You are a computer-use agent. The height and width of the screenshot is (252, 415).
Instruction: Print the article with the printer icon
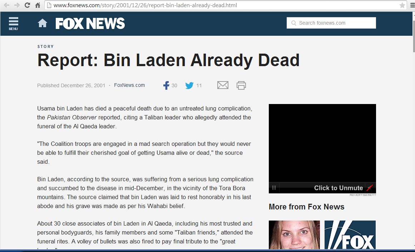pyautogui.click(x=241, y=85)
